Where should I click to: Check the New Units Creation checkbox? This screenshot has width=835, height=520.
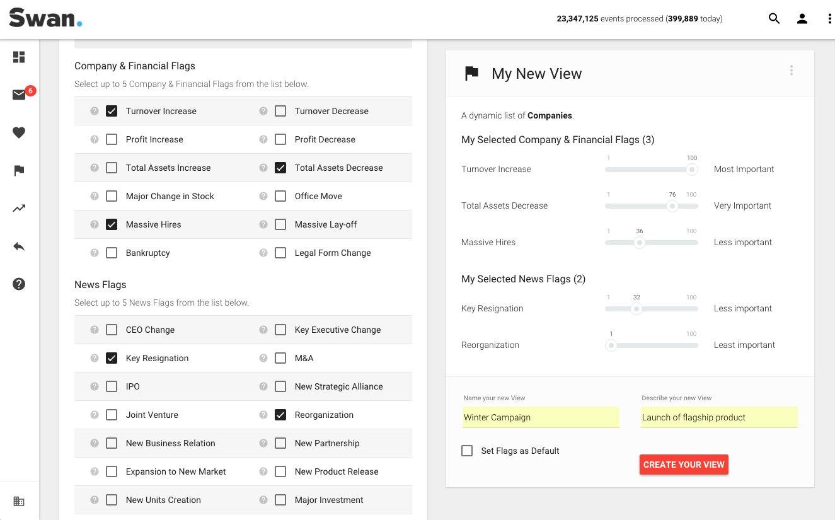(x=112, y=500)
